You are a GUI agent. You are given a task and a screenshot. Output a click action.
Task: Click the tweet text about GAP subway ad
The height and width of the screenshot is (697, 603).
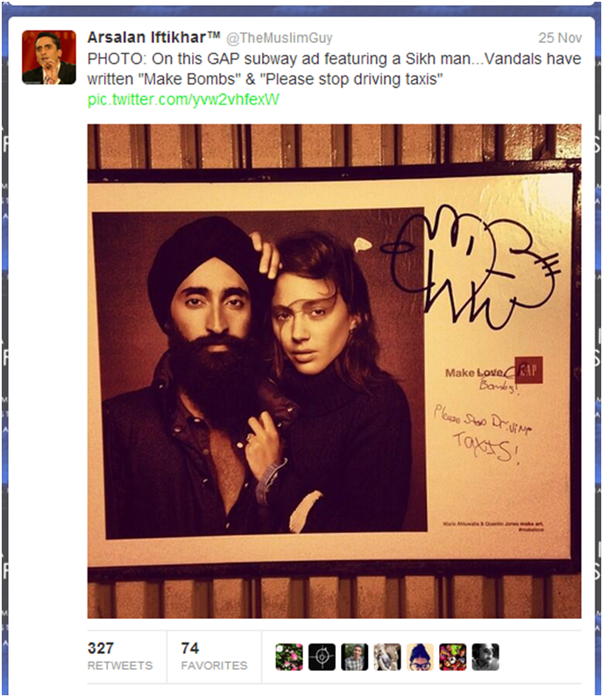334,69
